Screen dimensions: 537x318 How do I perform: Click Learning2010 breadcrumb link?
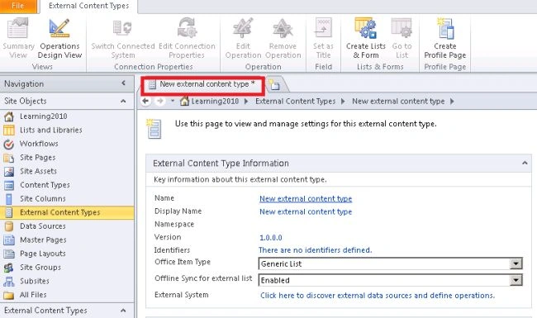tap(215, 102)
